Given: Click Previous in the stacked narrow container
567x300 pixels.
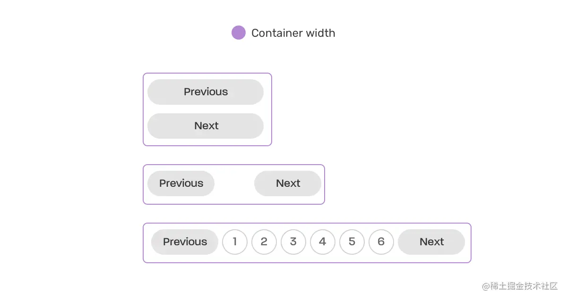Looking at the screenshot, I should click(x=206, y=92).
